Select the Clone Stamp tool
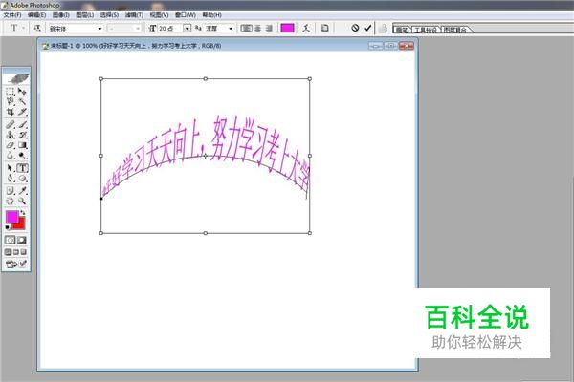Screen dimensions: 574x382 pyautogui.click(x=11, y=135)
